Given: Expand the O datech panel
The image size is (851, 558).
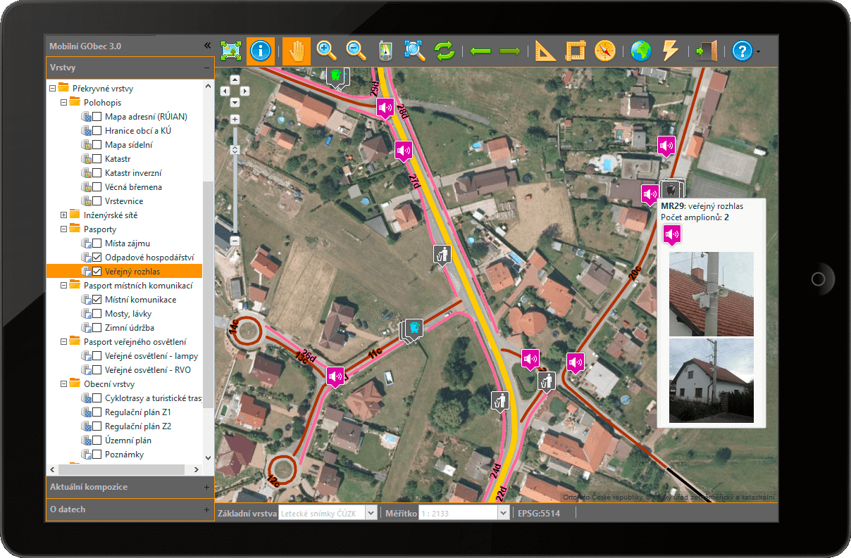Looking at the screenshot, I should [x=206, y=509].
